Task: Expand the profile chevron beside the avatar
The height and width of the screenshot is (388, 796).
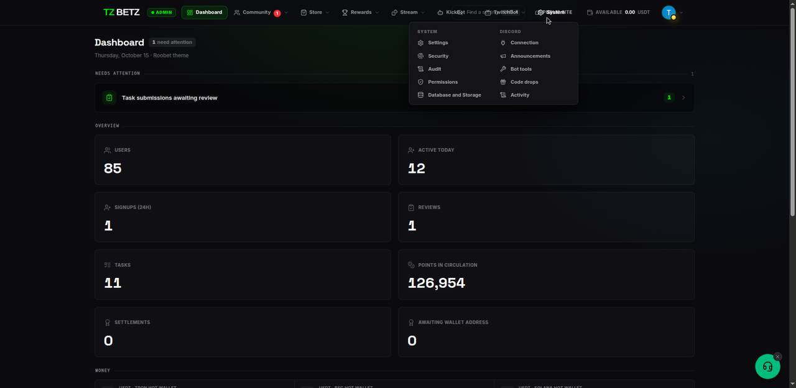Action: (682, 12)
